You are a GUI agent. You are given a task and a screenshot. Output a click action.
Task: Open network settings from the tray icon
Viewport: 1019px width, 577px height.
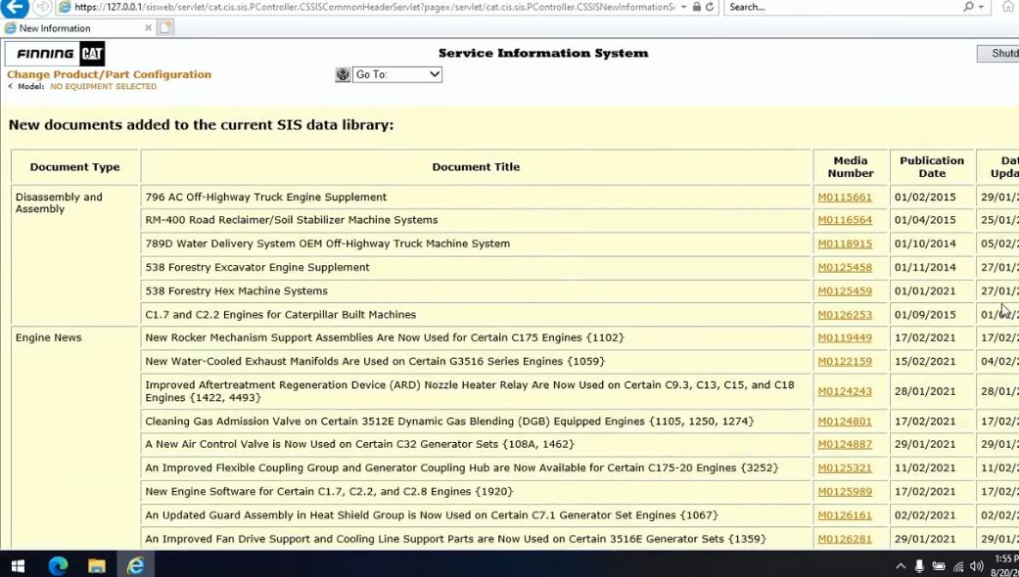click(958, 566)
